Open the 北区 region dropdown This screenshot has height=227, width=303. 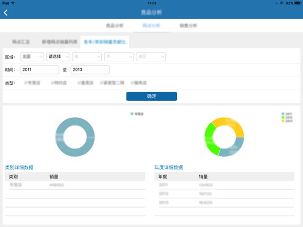tap(32, 57)
